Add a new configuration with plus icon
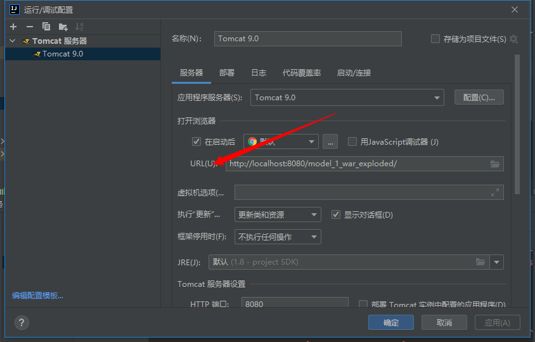The width and height of the screenshot is (535, 342). (13, 27)
